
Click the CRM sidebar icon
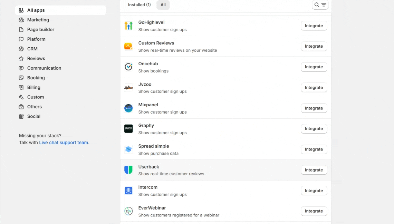tap(21, 49)
